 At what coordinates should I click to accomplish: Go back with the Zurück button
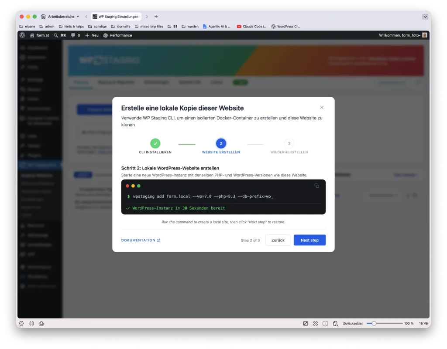click(278, 240)
